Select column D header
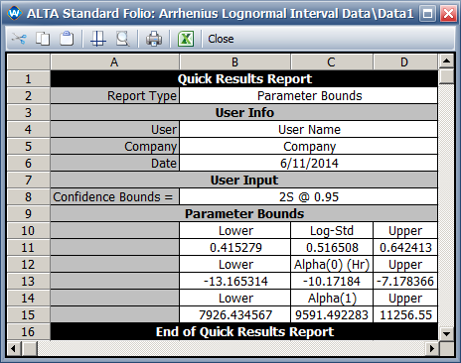This screenshot has width=461, height=363. (405, 61)
